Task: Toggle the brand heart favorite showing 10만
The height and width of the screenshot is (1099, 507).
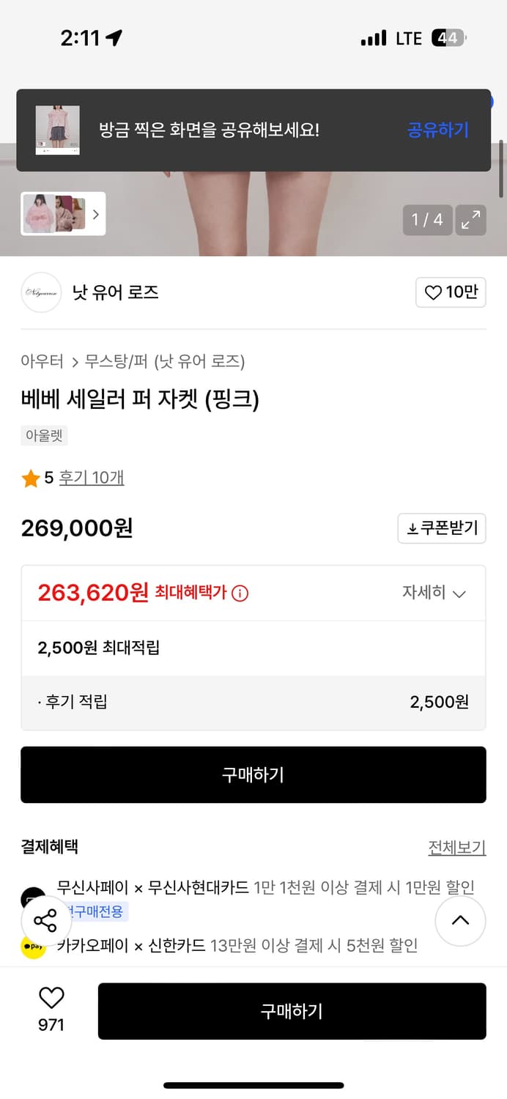Action: pyautogui.click(x=451, y=292)
